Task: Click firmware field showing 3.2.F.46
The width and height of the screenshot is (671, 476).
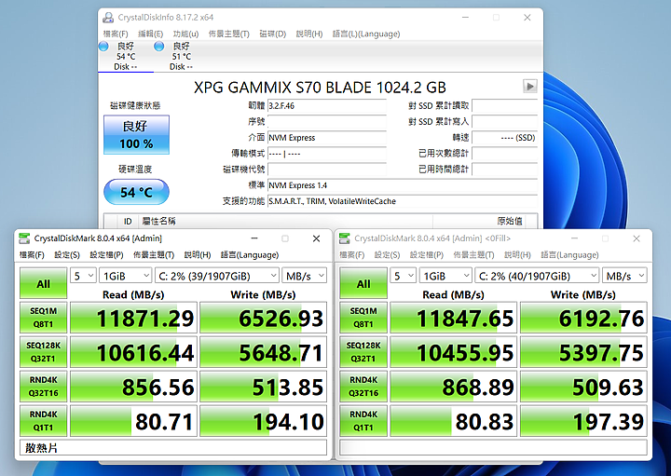Action: [327, 105]
